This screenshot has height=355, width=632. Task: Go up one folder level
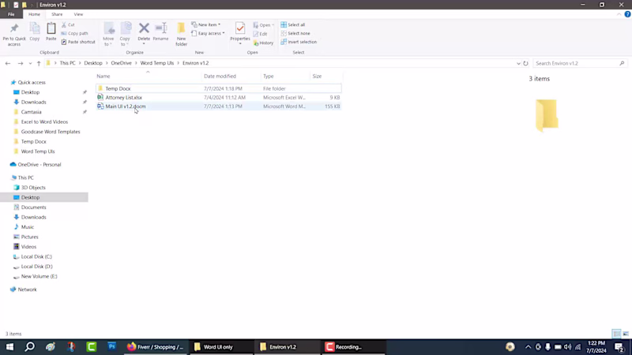[x=39, y=63]
